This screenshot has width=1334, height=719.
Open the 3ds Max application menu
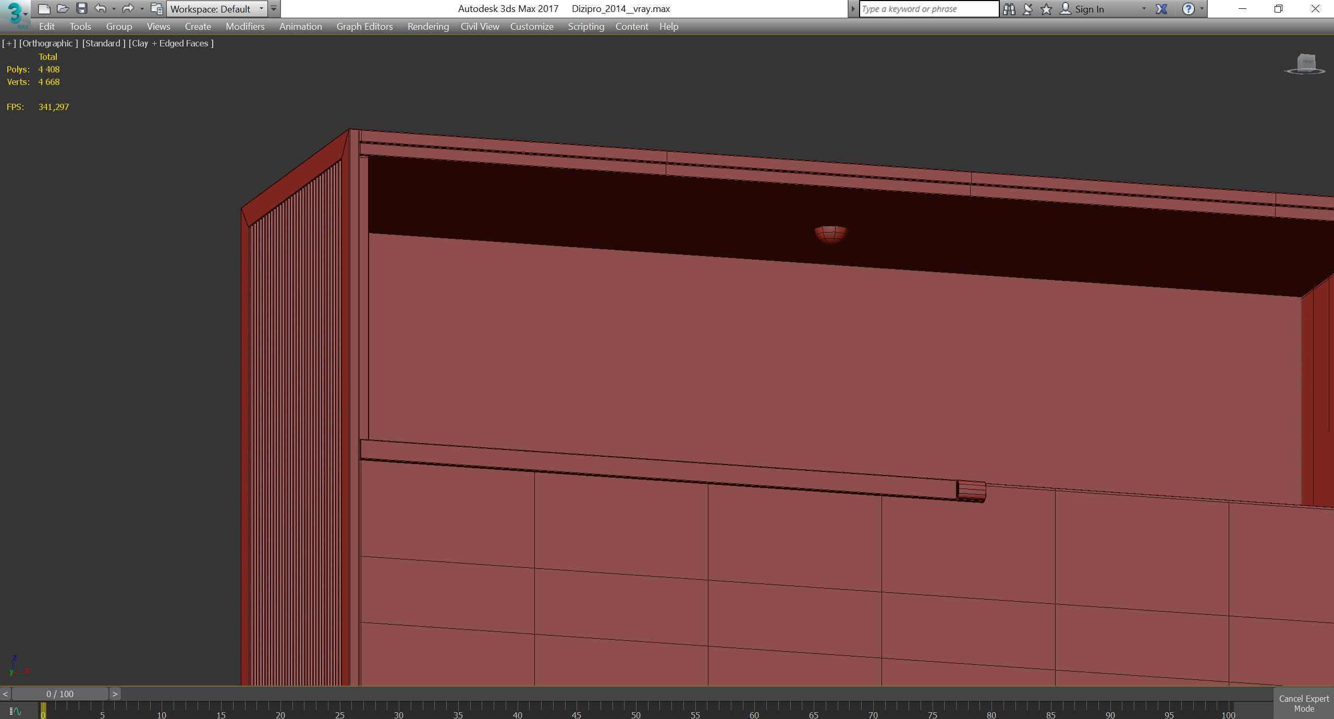(x=15, y=14)
